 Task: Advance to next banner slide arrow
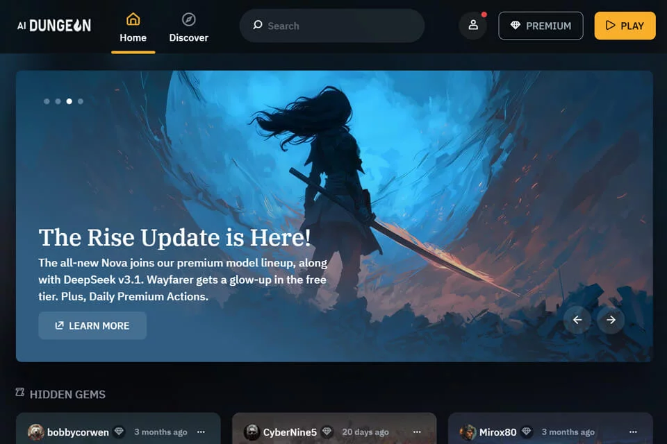pyautogui.click(x=611, y=320)
